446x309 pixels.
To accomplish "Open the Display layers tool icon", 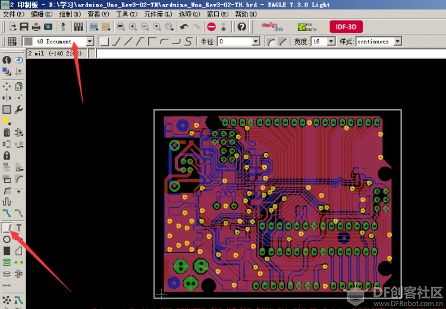I will click(x=7, y=71).
